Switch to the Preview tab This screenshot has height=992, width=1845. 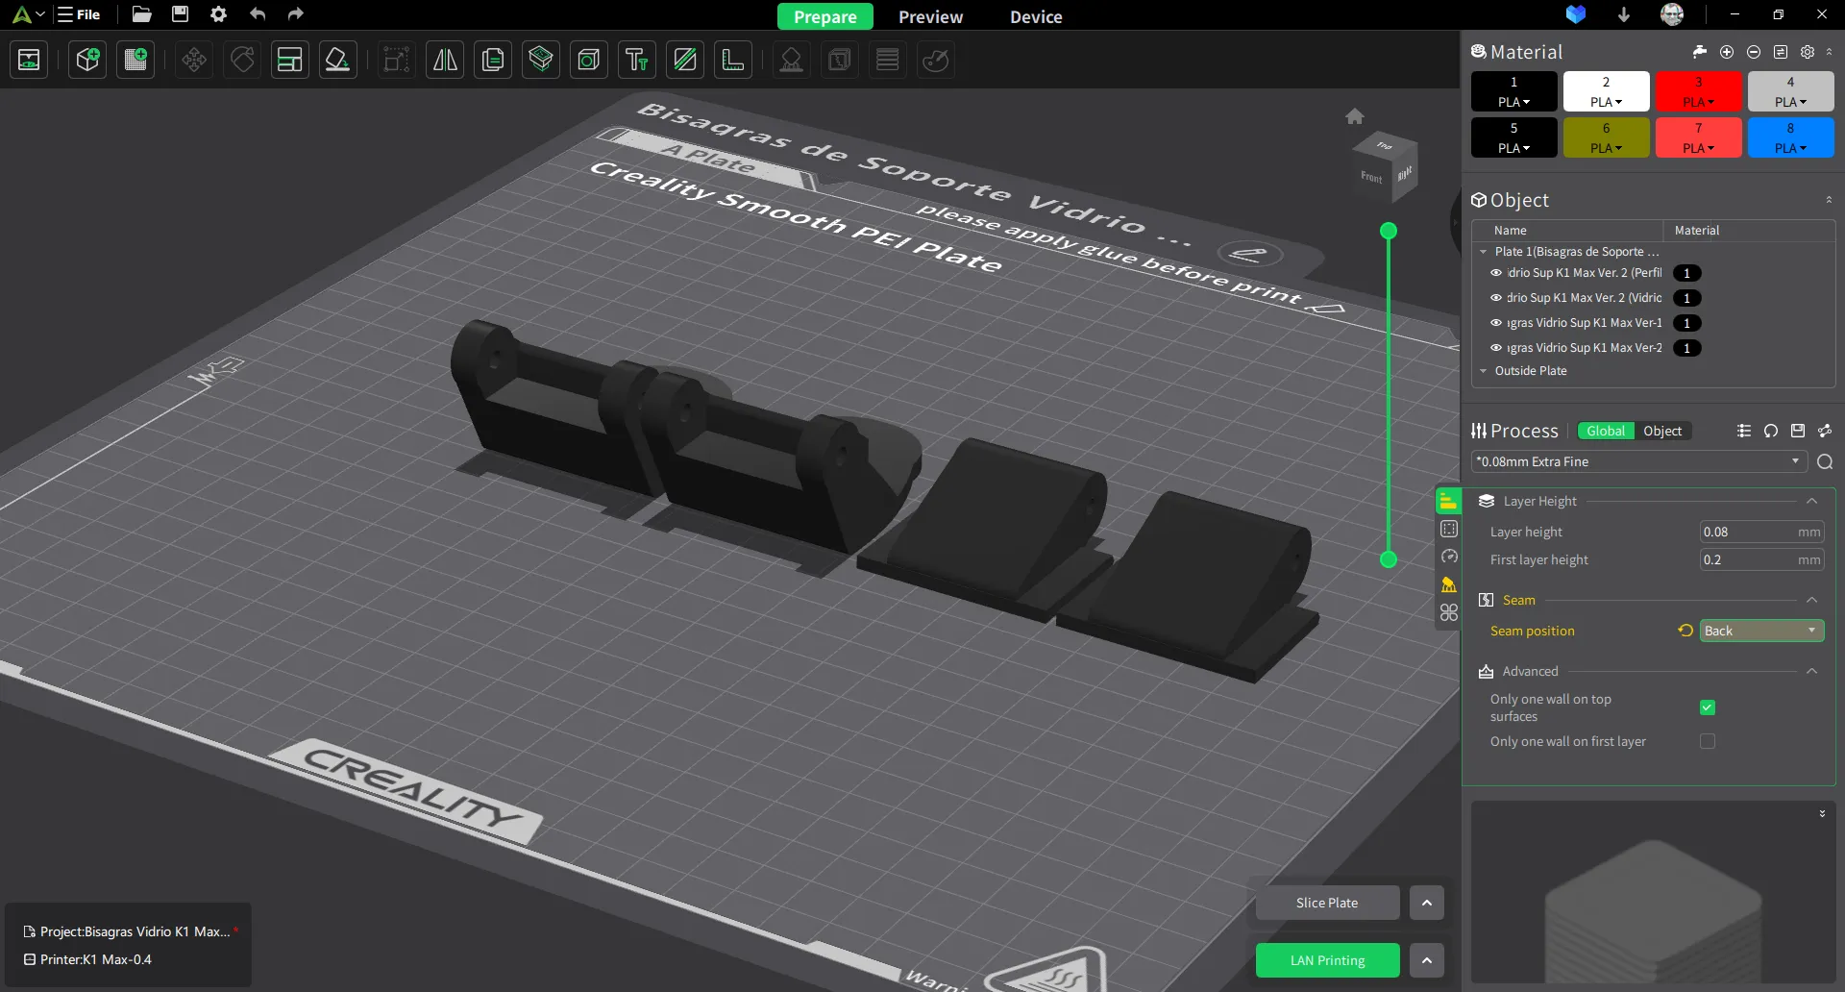930,16
